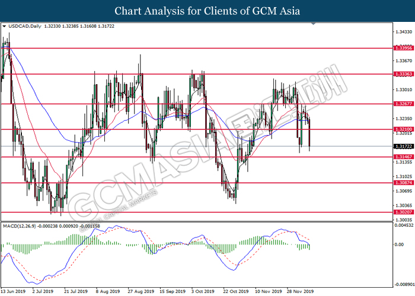Select the 1.33956 resistance level label
Screen dimensions: 415x296
tap(403, 48)
